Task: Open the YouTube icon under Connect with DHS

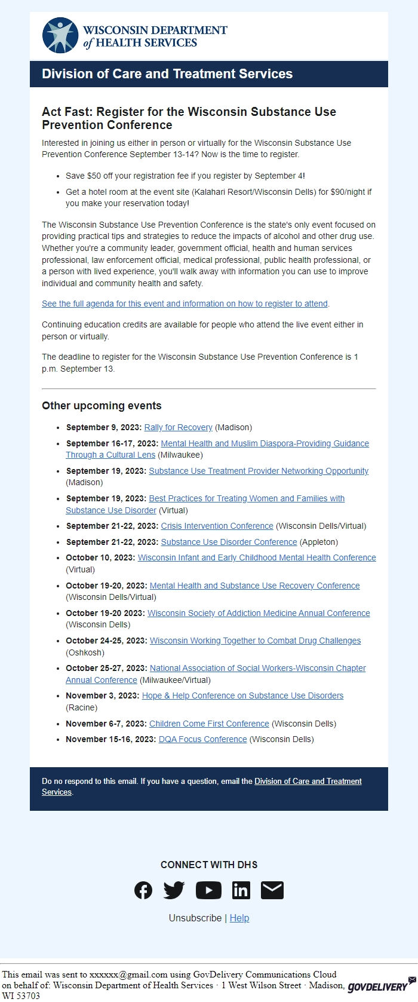Action: (x=208, y=890)
